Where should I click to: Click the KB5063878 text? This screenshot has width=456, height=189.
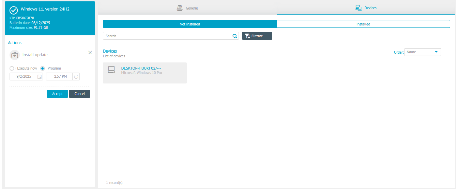pyautogui.click(x=25, y=18)
